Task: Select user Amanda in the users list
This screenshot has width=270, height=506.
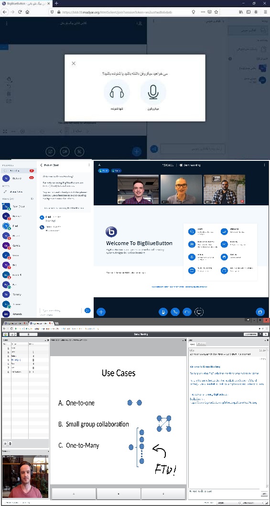Action: coord(18,314)
